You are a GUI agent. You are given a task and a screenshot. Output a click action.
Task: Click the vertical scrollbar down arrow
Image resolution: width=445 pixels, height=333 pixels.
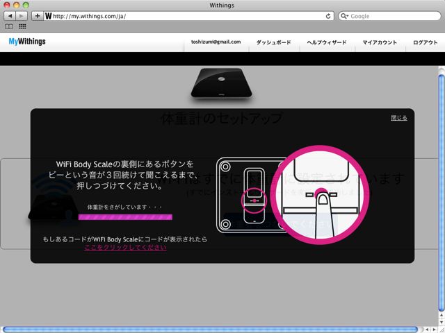pyautogui.click(x=441, y=321)
